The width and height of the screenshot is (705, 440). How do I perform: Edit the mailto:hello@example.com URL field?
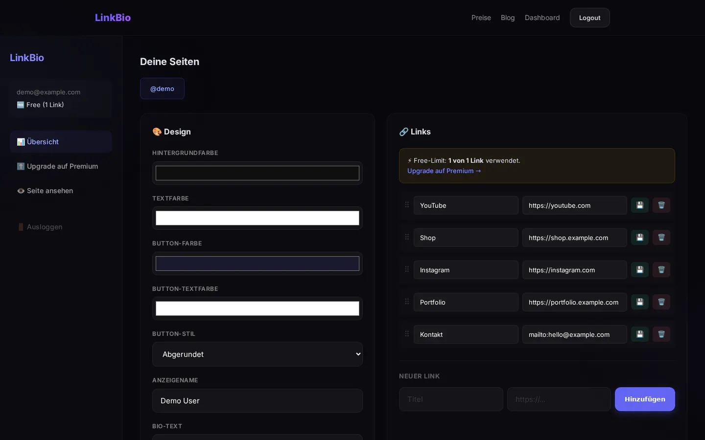[575, 334]
